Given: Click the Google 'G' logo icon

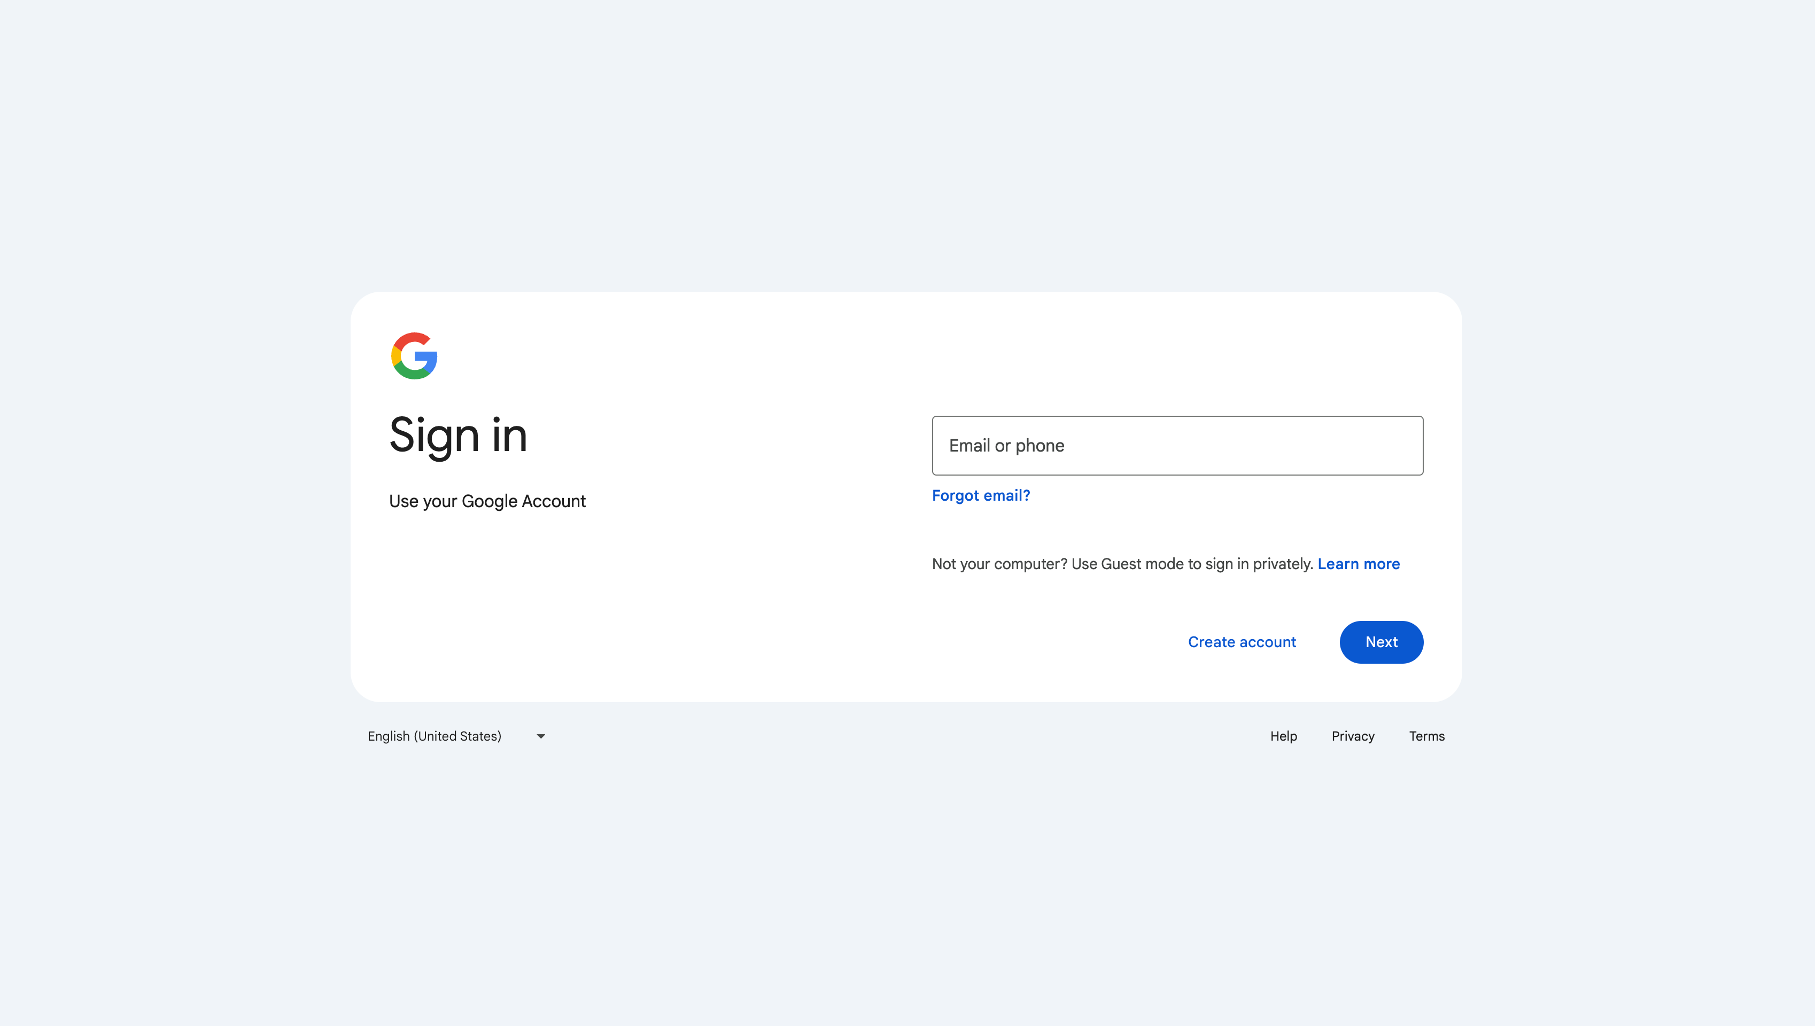Looking at the screenshot, I should pos(414,356).
